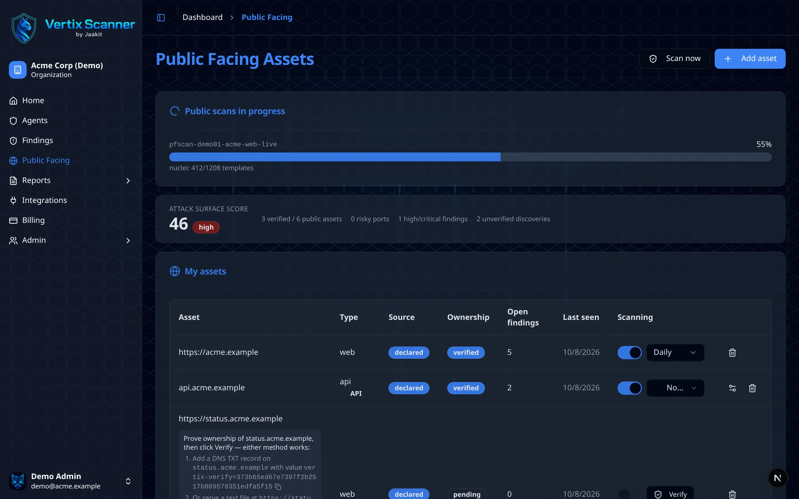
Task: Click the 1 high/critical findings stat
Action: click(433, 219)
